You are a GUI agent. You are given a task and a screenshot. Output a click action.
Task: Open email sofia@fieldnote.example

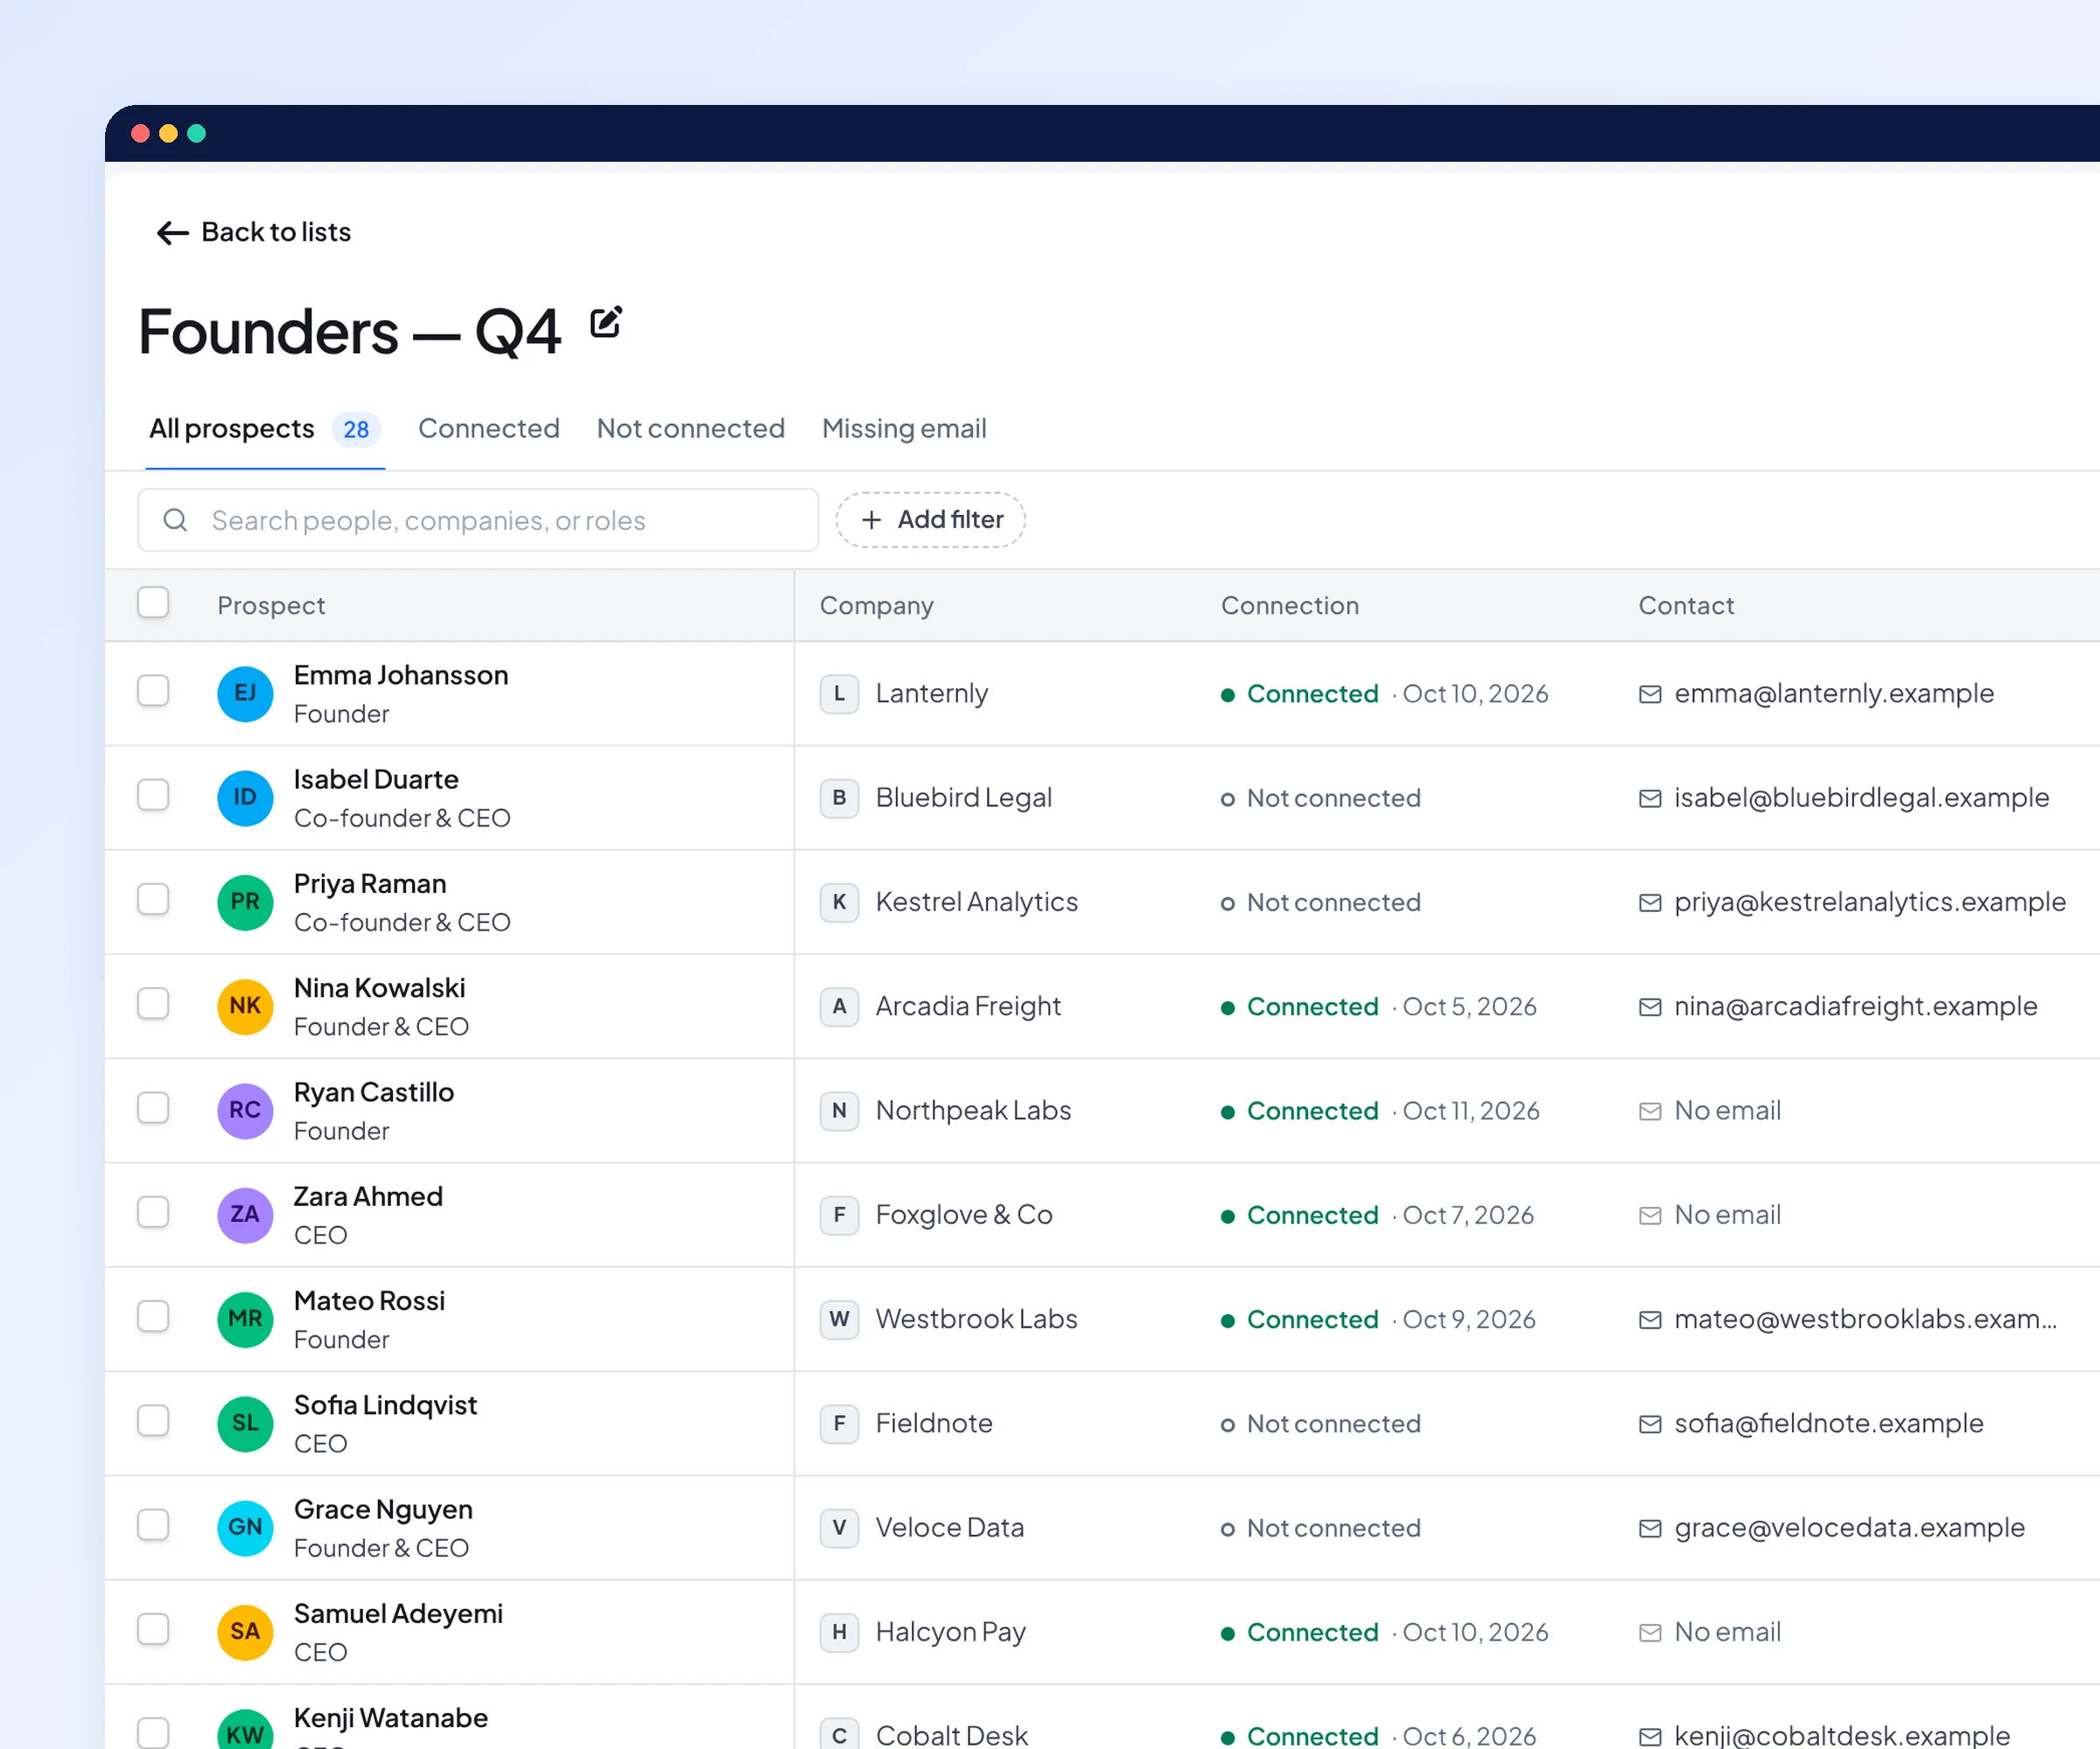click(x=1828, y=1423)
